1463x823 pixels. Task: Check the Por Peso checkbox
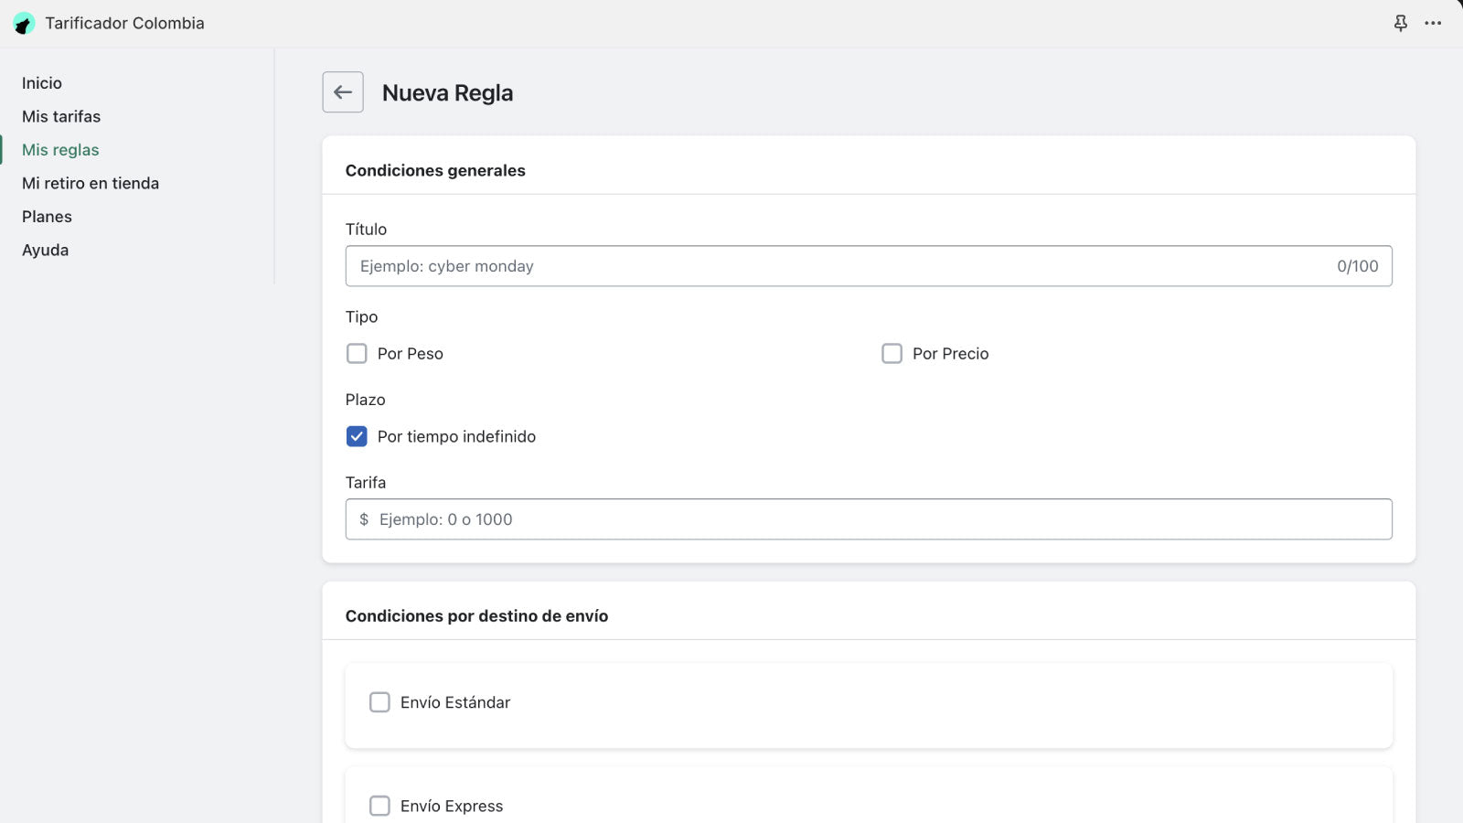pyautogui.click(x=357, y=354)
